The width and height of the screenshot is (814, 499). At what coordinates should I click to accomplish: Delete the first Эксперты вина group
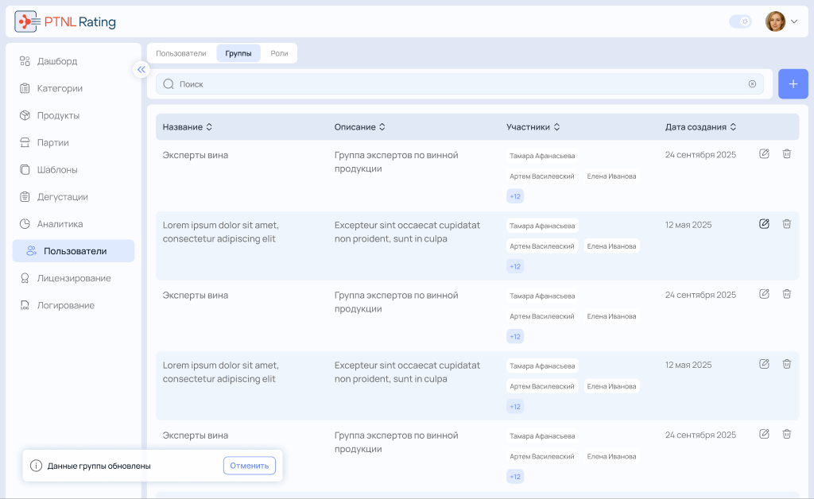pos(787,153)
